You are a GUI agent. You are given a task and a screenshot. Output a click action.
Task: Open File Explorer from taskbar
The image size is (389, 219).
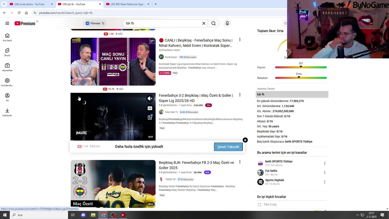click(x=93, y=215)
